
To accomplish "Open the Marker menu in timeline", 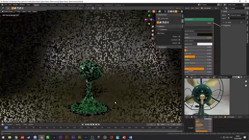I will pos(31,124).
